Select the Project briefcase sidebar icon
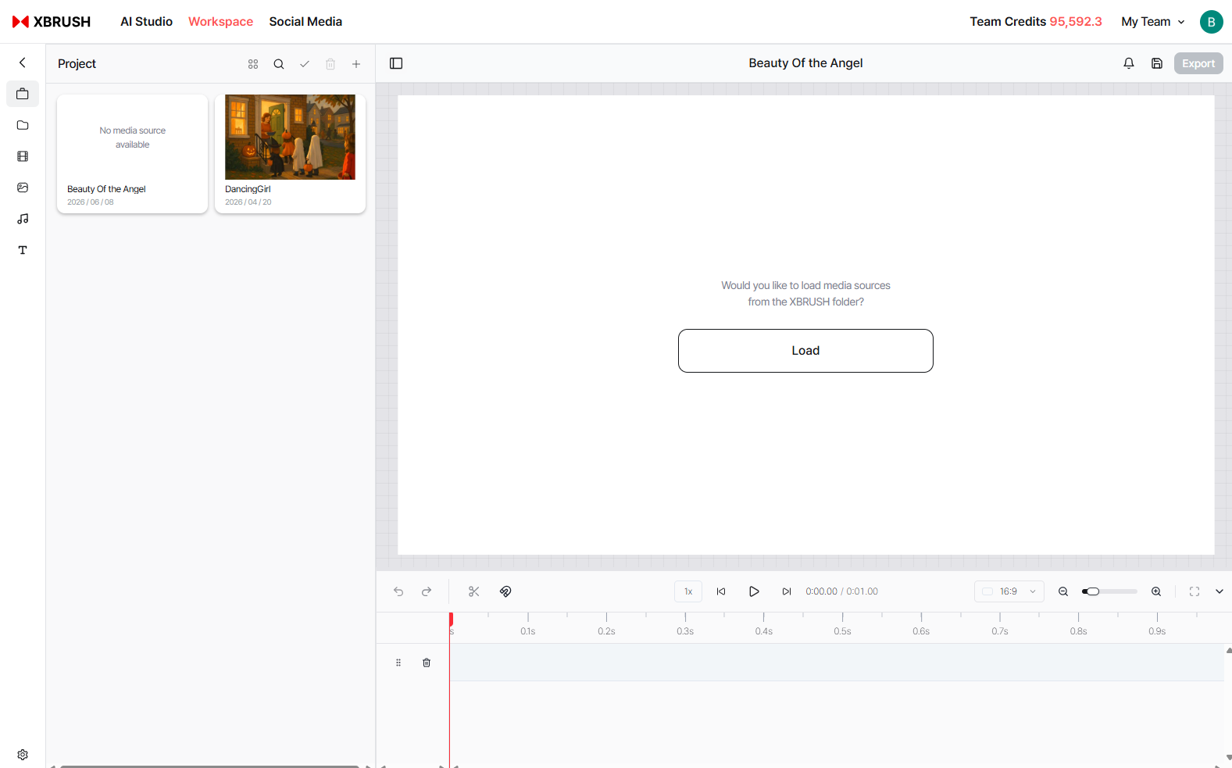Screen dimensions: 1232x768 tap(23, 94)
